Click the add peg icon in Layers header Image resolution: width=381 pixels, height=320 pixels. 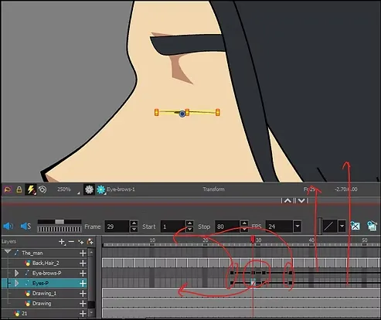click(x=81, y=242)
